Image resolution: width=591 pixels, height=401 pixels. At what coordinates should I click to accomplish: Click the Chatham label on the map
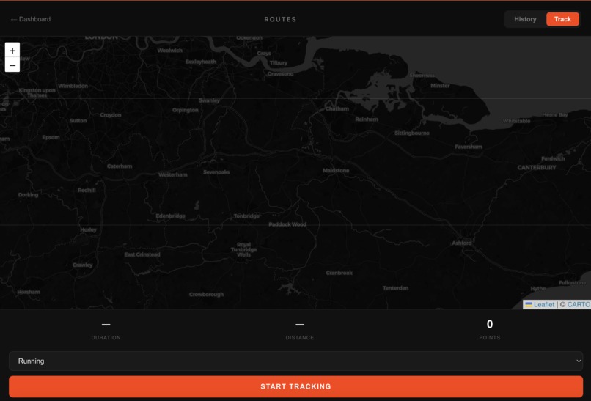coord(337,108)
